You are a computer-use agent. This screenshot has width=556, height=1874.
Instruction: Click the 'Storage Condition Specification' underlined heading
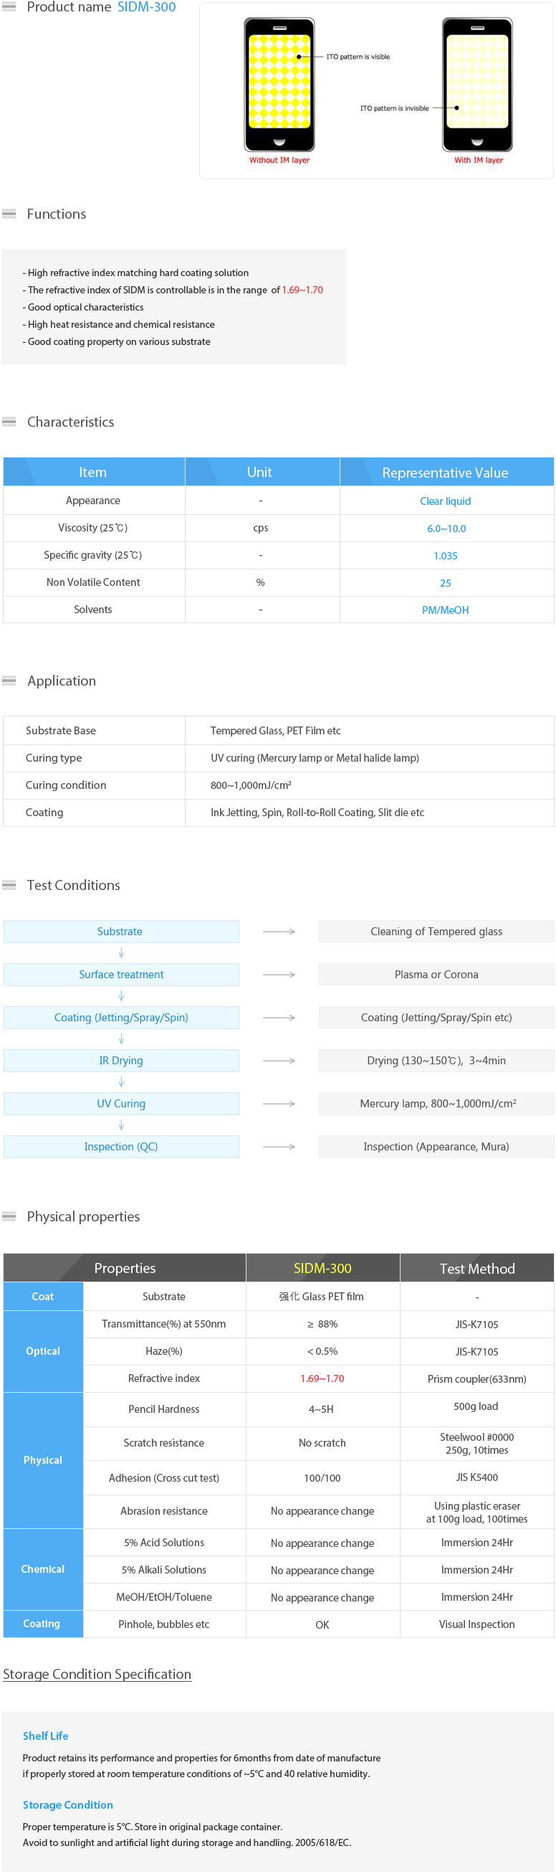click(x=97, y=1675)
